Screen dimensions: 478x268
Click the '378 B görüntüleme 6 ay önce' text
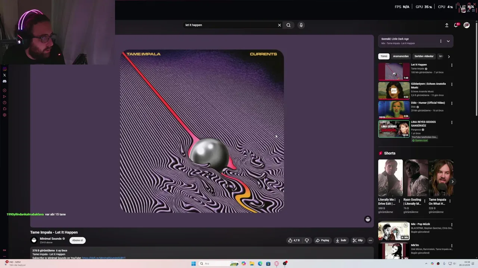click(x=50, y=251)
